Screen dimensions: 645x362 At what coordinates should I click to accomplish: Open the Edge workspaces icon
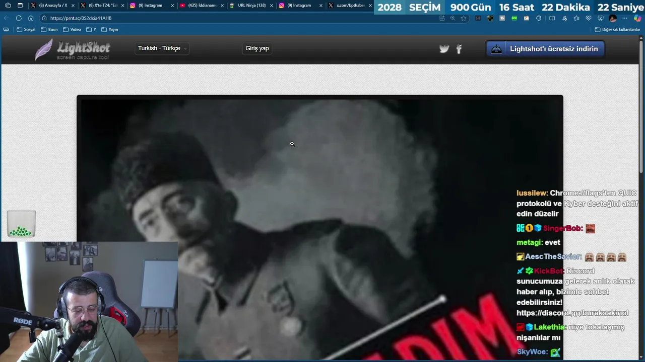point(8,6)
